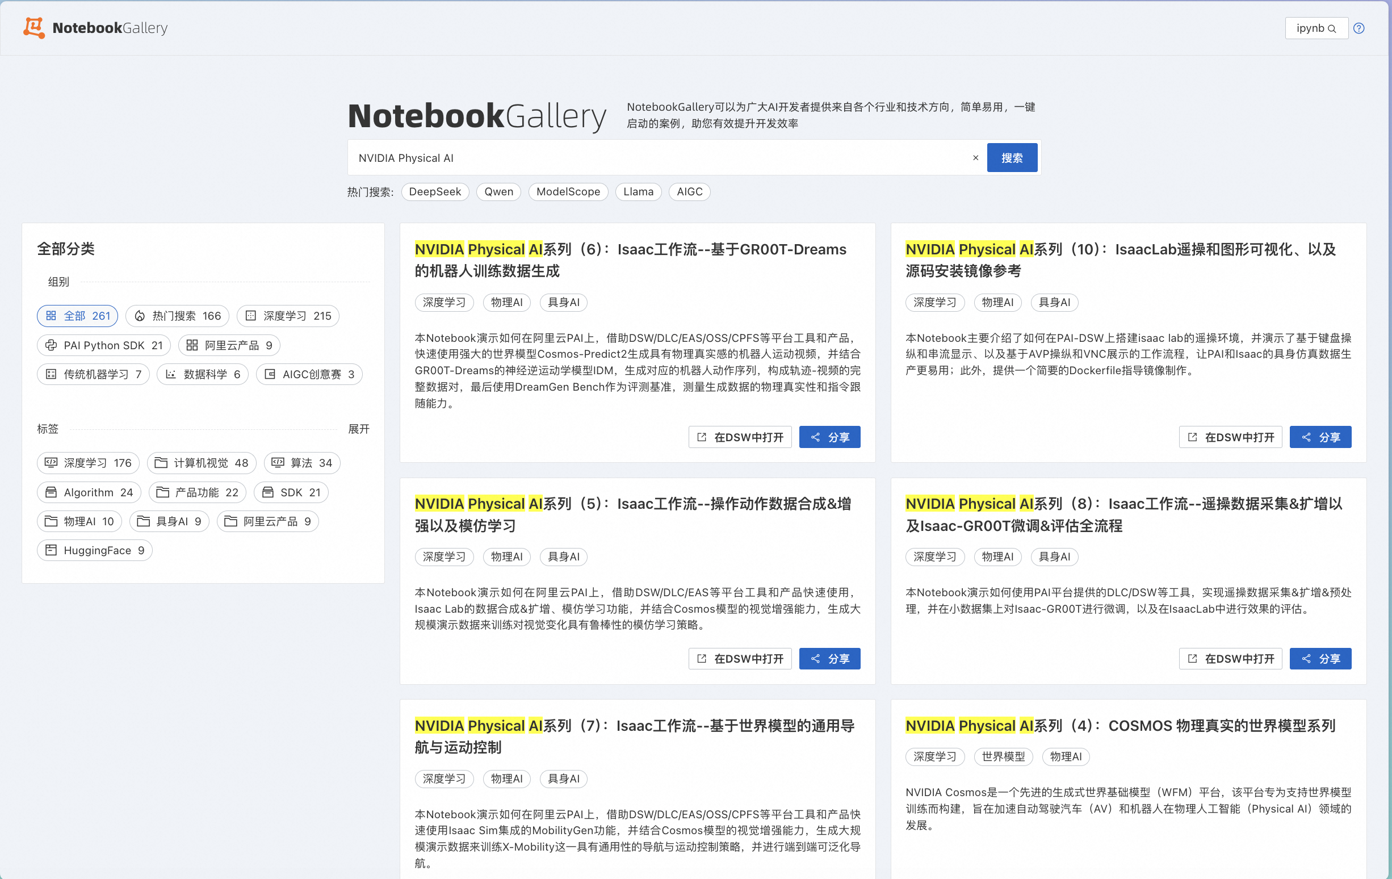Toggle the 深度学习 215 group filter
This screenshot has width=1392, height=879.
[x=288, y=316]
